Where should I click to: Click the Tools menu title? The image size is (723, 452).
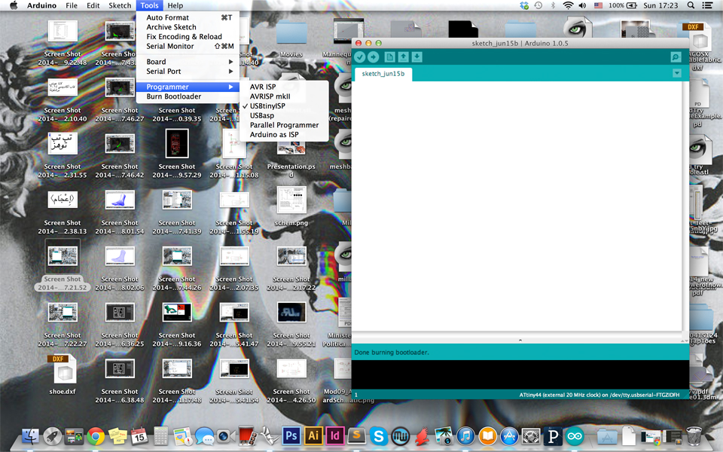pos(149,5)
